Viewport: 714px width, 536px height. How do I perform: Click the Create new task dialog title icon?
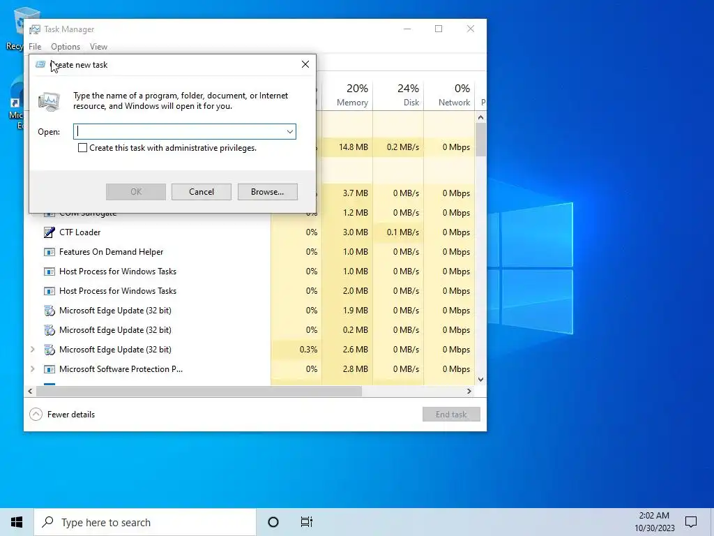click(40, 64)
